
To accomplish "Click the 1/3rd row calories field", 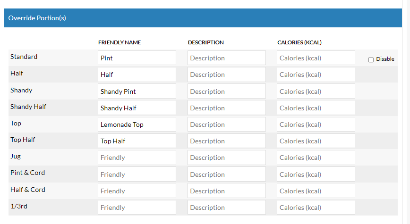I will (316, 207).
